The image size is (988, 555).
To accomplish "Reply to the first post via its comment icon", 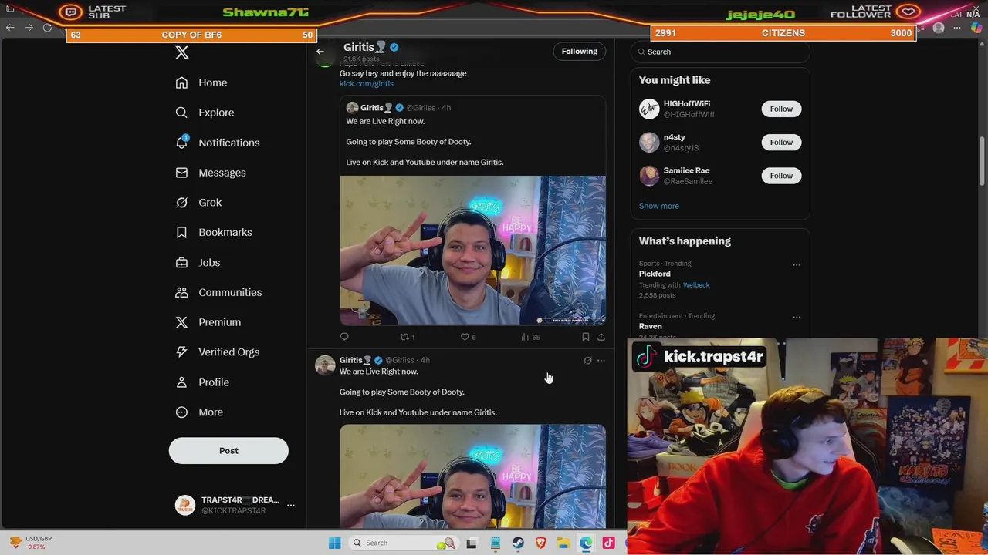I will pos(344,337).
